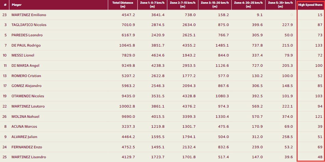
Task: Click Tagliafico's Zone 2 value 2634.0
Action: click(189, 25)
